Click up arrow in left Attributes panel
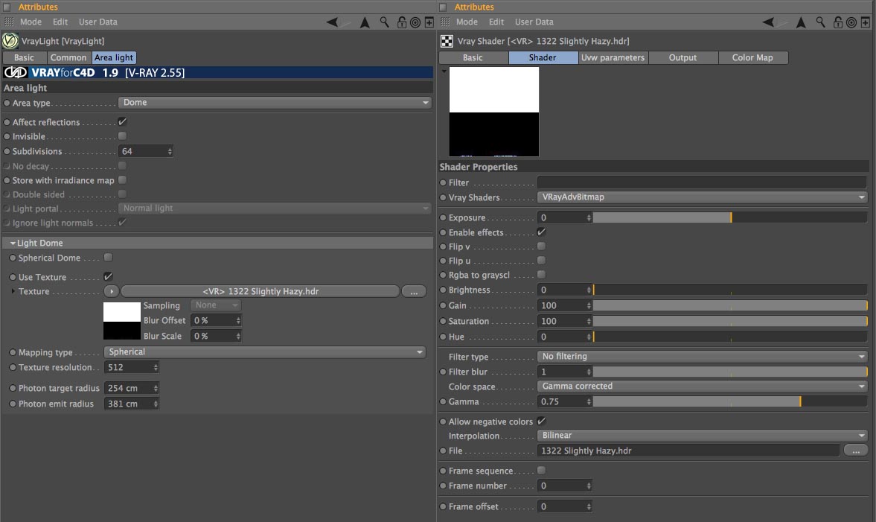The image size is (876, 522). pyautogui.click(x=365, y=22)
